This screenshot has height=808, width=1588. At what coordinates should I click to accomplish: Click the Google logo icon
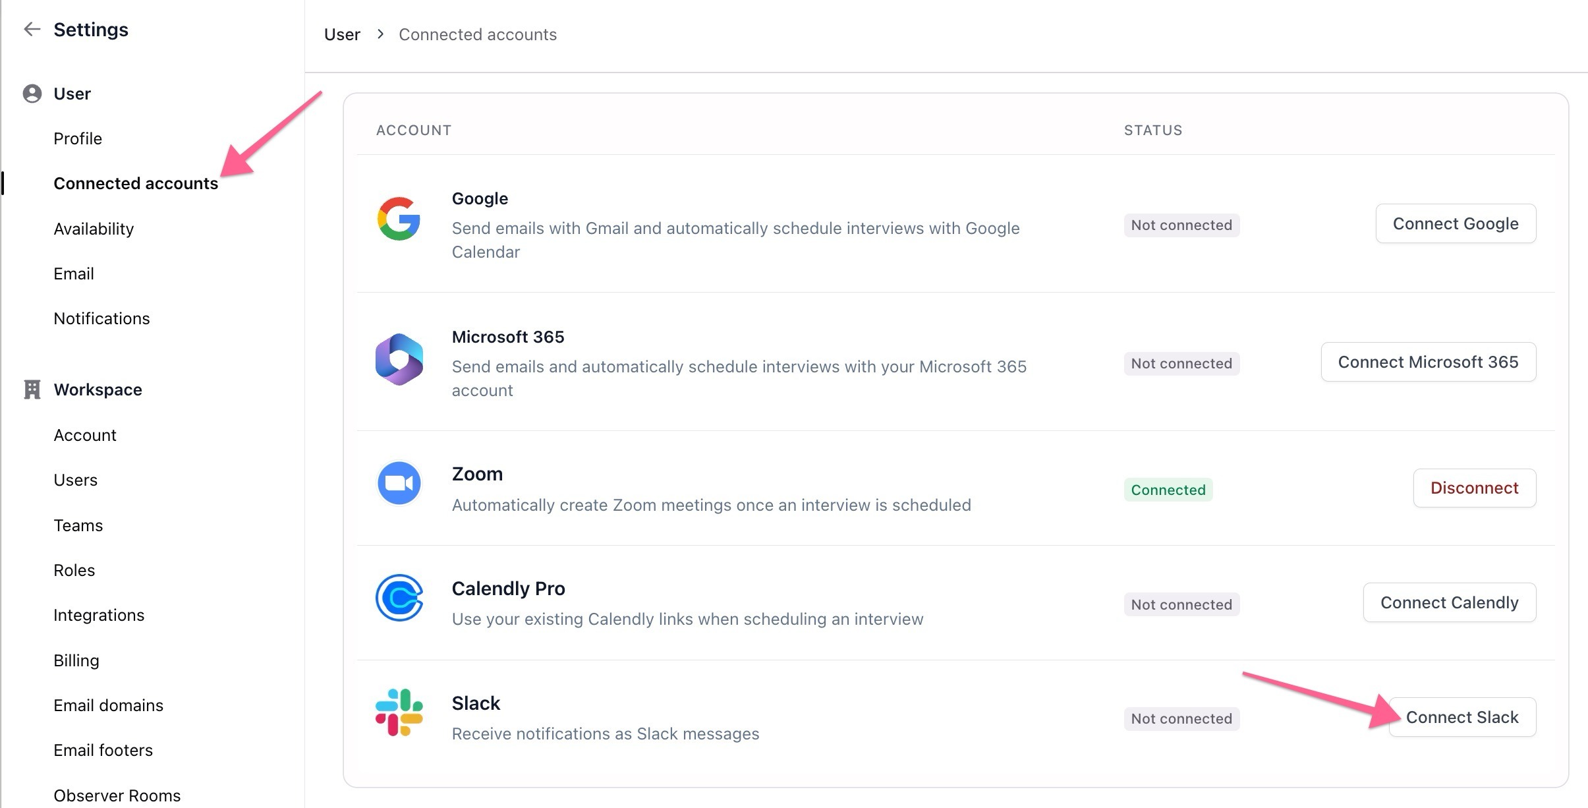click(x=399, y=219)
